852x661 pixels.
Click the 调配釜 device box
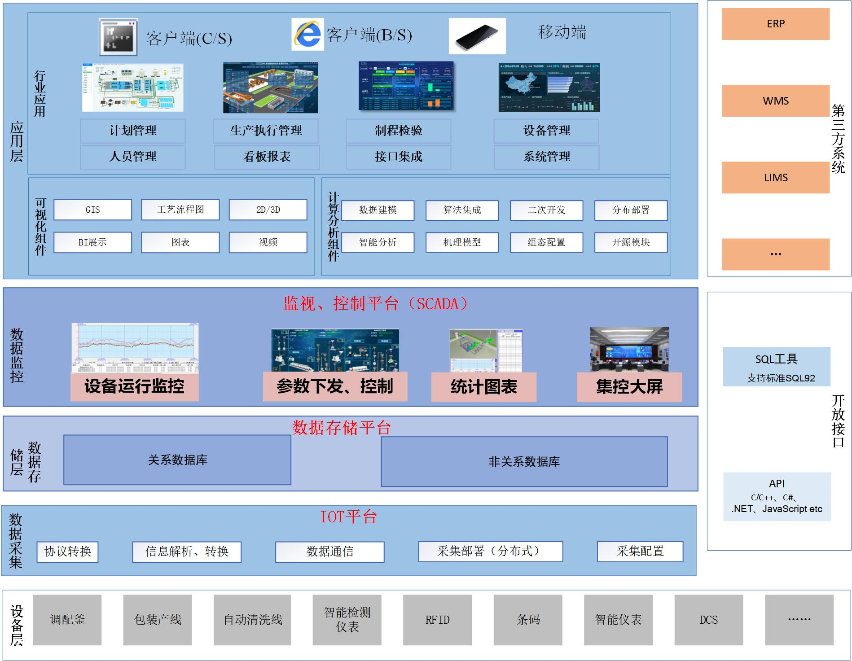tap(67, 620)
